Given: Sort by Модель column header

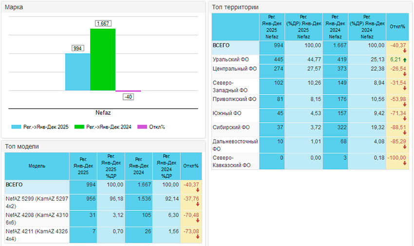Looking at the screenshot, I should click(37, 166).
